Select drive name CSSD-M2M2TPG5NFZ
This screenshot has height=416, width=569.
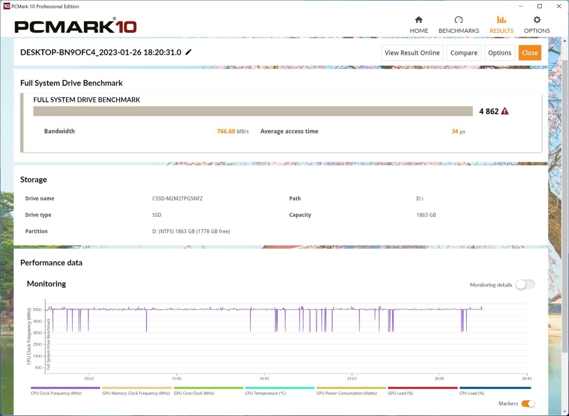177,199
